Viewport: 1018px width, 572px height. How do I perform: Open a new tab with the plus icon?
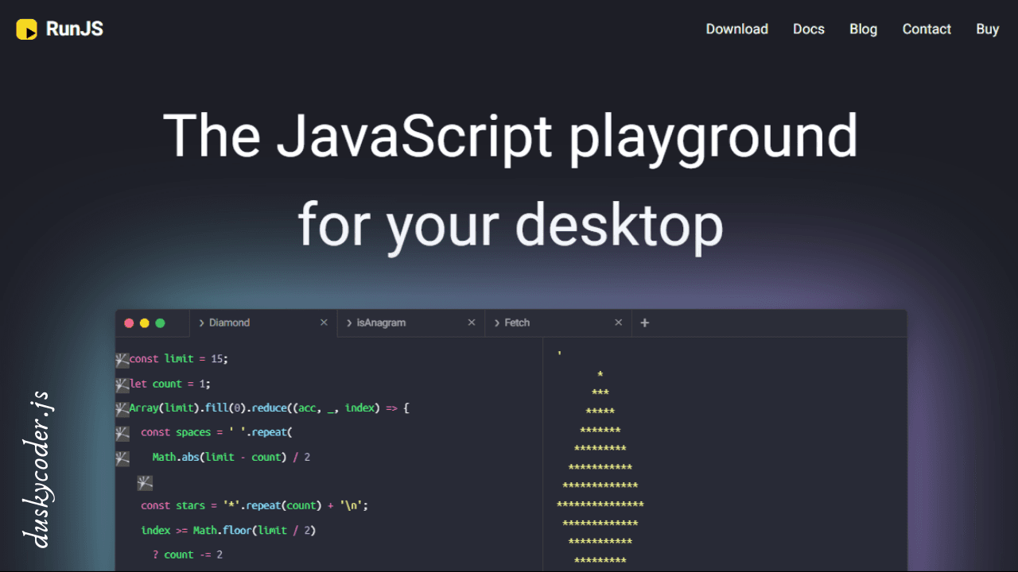(645, 323)
